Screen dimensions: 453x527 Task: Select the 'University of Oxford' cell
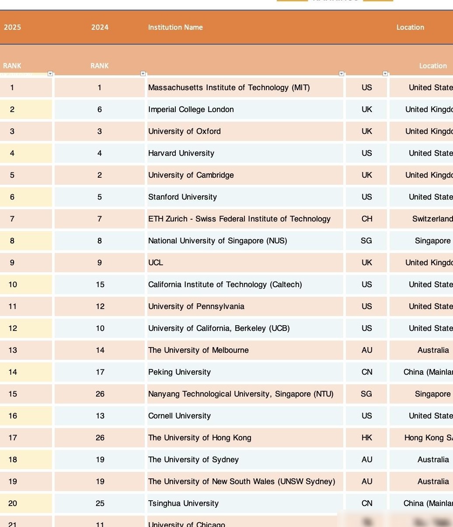[245, 131]
